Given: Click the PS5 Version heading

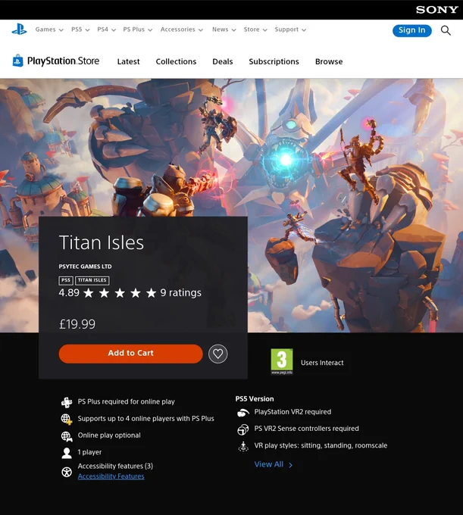Looking at the screenshot, I should [255, 398].
